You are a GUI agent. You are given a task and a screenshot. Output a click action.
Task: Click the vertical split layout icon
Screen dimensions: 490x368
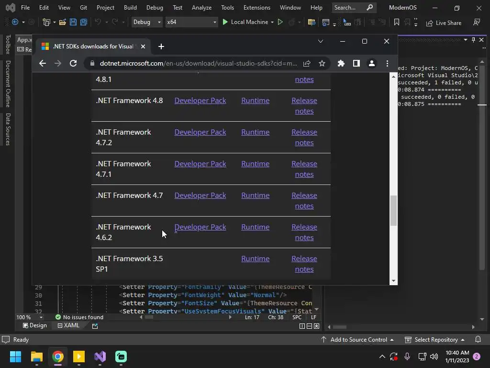tap(302, 326)
